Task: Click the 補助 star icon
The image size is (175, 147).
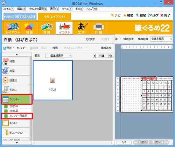Action: click(x=128, y=15)
